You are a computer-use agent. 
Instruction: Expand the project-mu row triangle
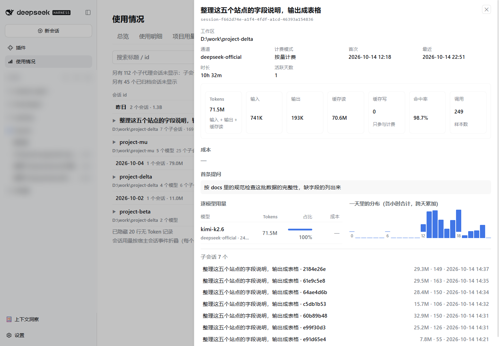[x=114, y=142]
